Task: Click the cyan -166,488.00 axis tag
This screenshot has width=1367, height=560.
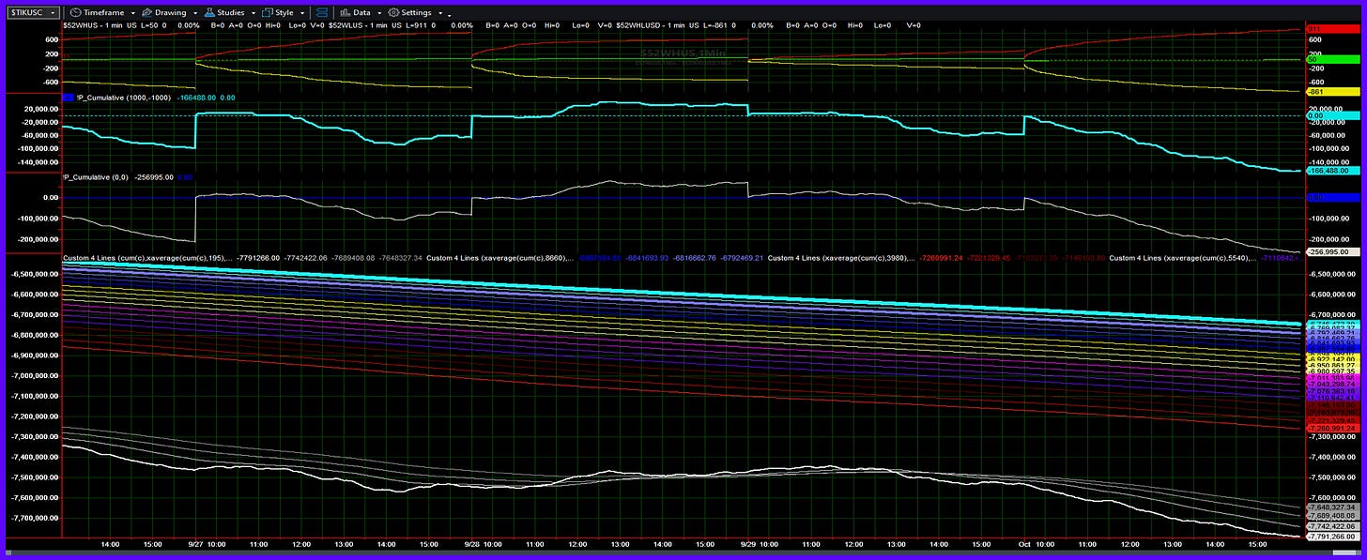Action: tap(1332, 171)
